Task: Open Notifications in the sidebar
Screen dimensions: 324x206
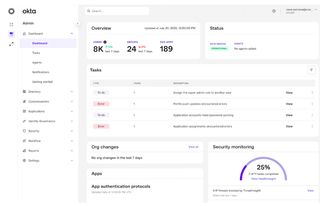Action: pos(41,72)
